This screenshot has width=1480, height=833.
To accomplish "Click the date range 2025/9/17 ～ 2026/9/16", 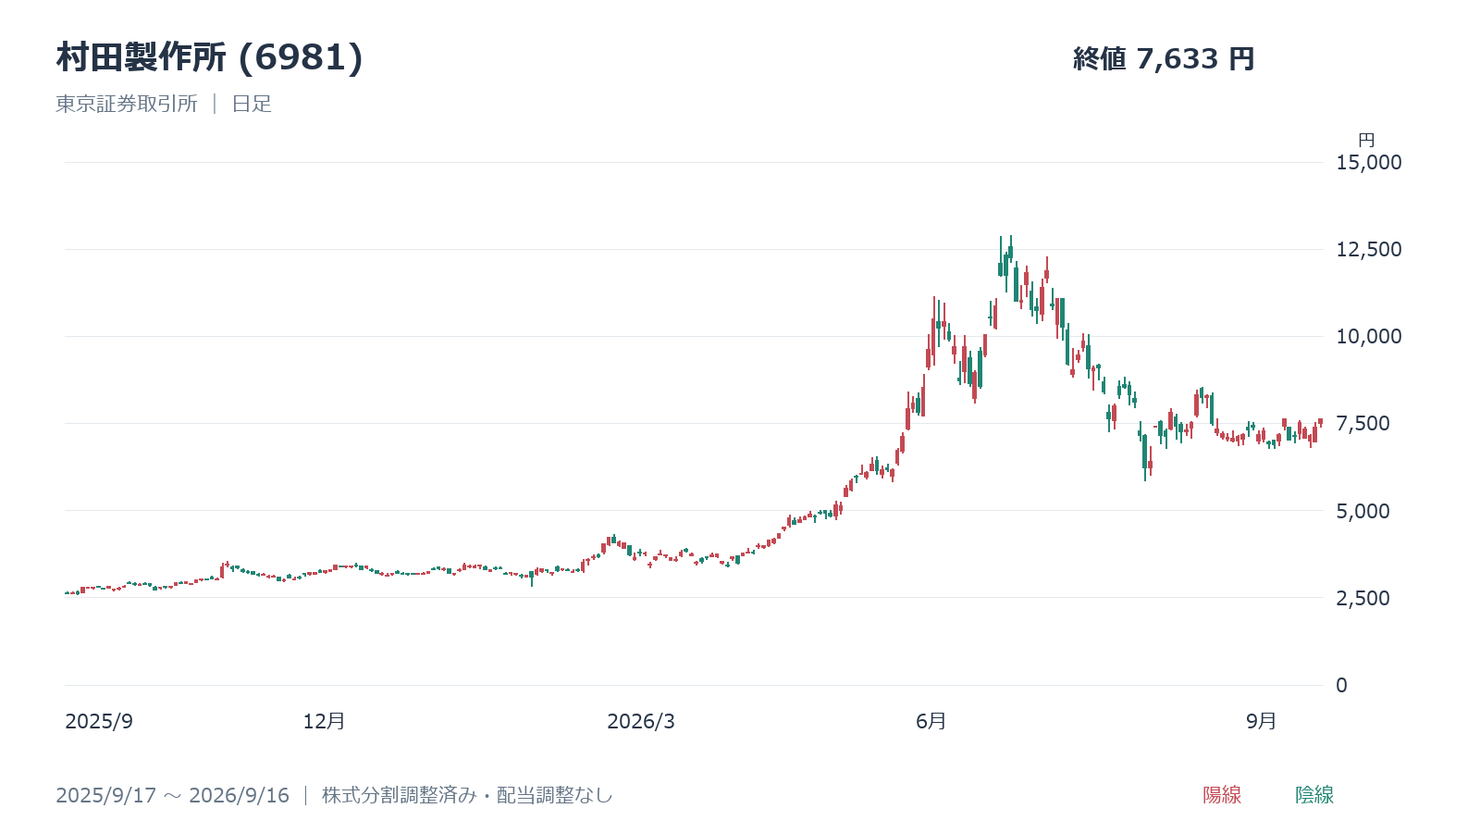I will coord(172,795).
